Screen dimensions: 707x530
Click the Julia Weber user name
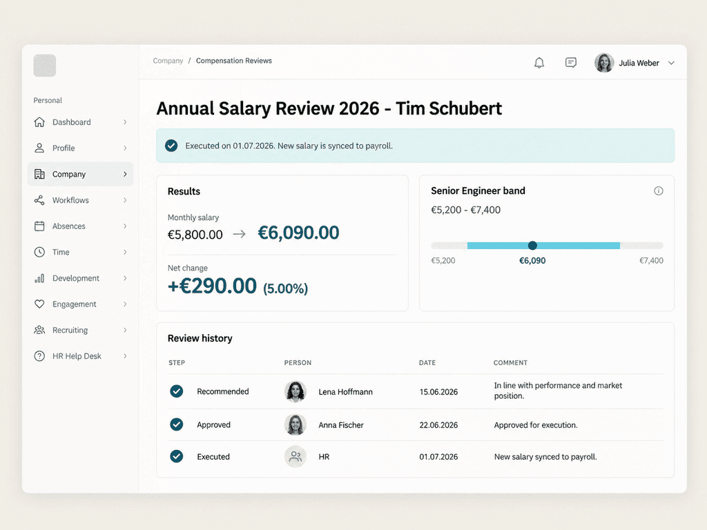(639, 63)
